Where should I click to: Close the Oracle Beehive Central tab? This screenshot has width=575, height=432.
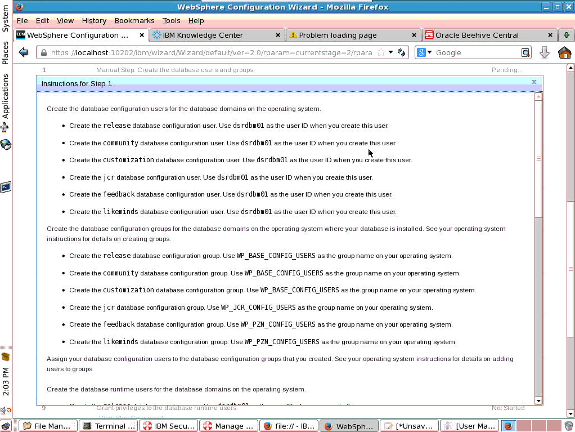(550, 35)
